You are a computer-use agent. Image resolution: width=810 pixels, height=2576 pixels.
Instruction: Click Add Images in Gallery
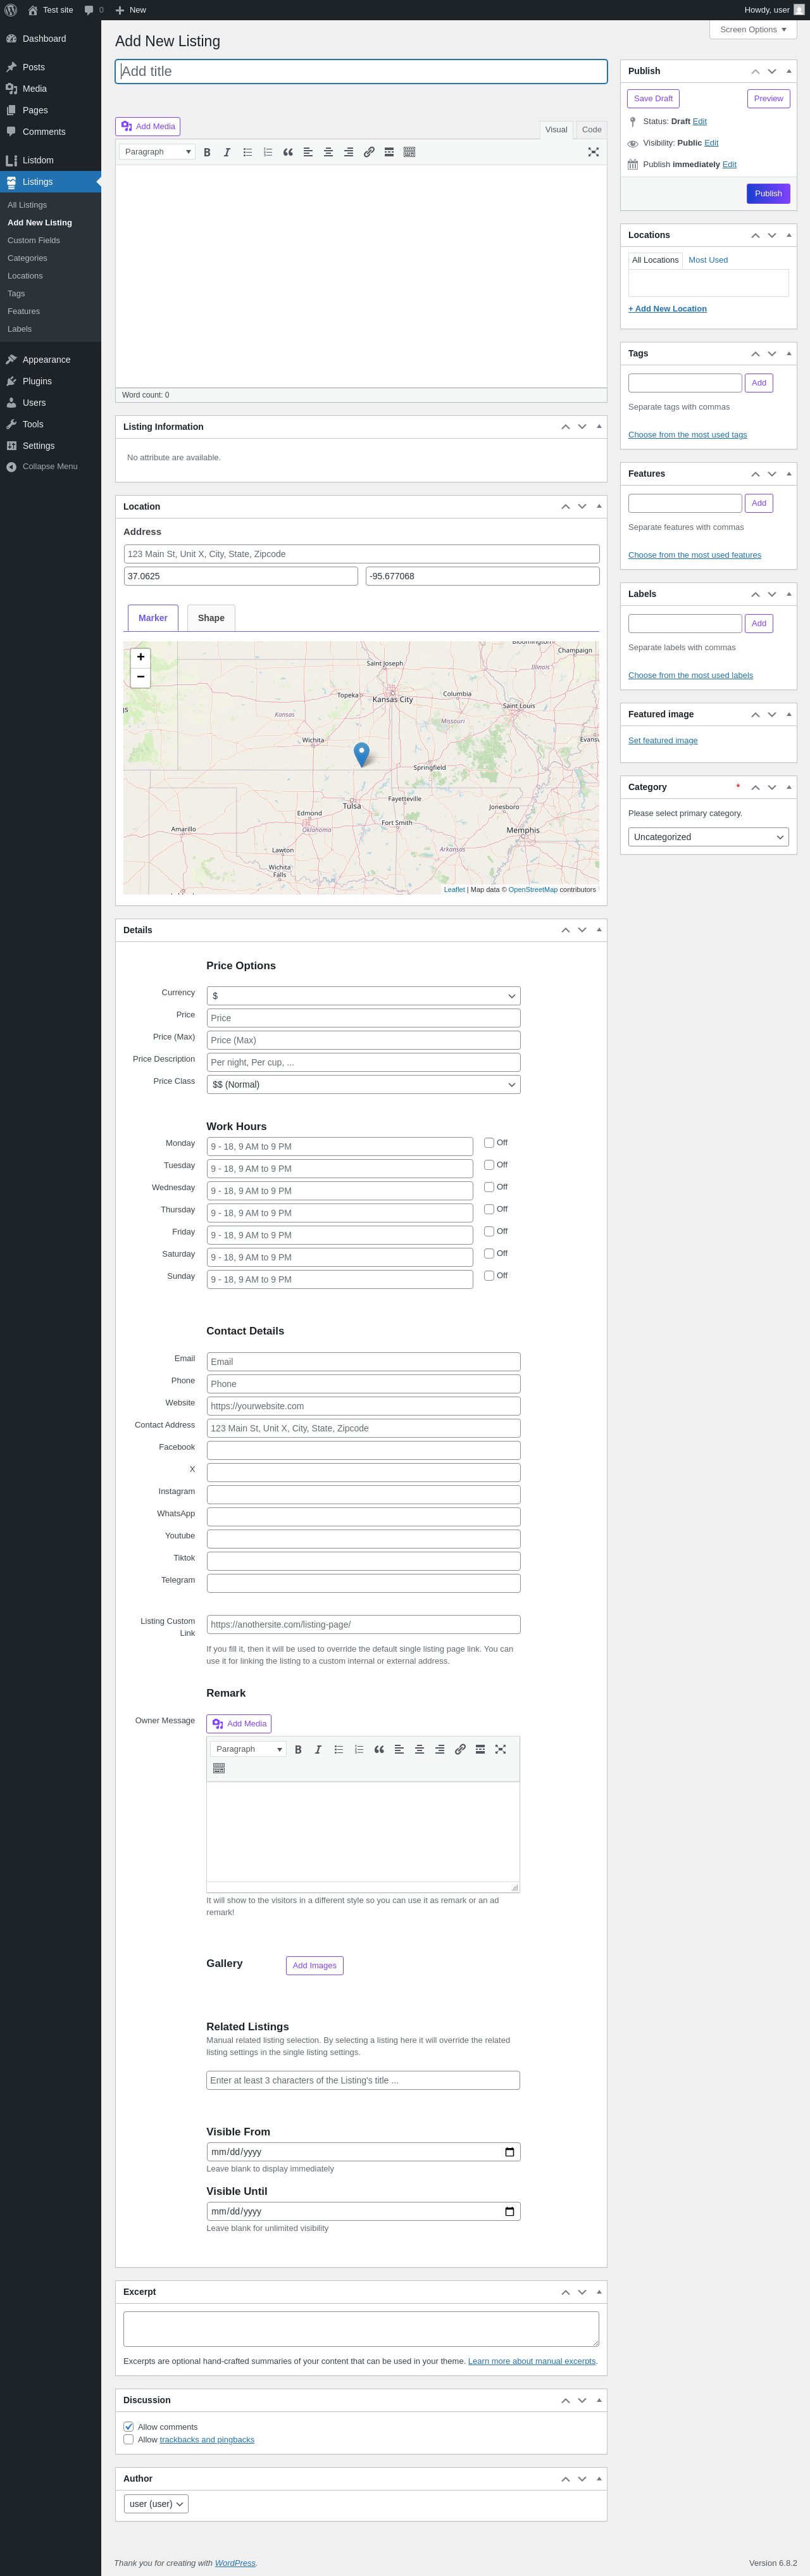314,1965
